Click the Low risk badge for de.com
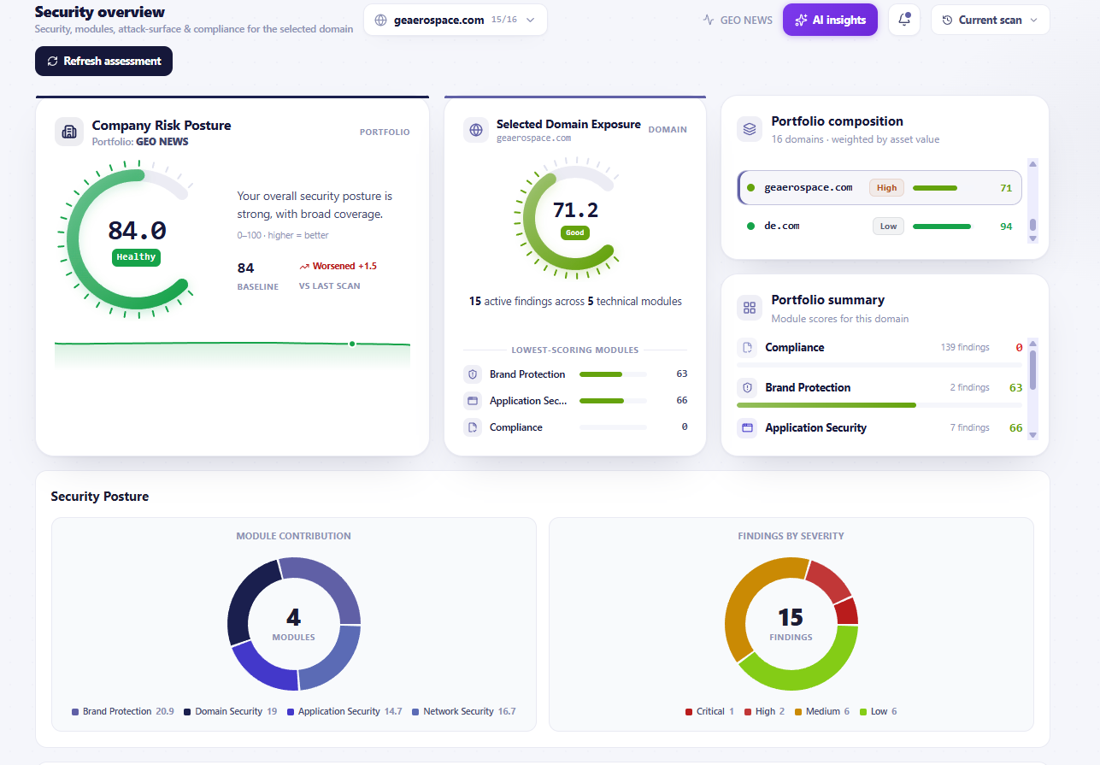 (888, 227)
